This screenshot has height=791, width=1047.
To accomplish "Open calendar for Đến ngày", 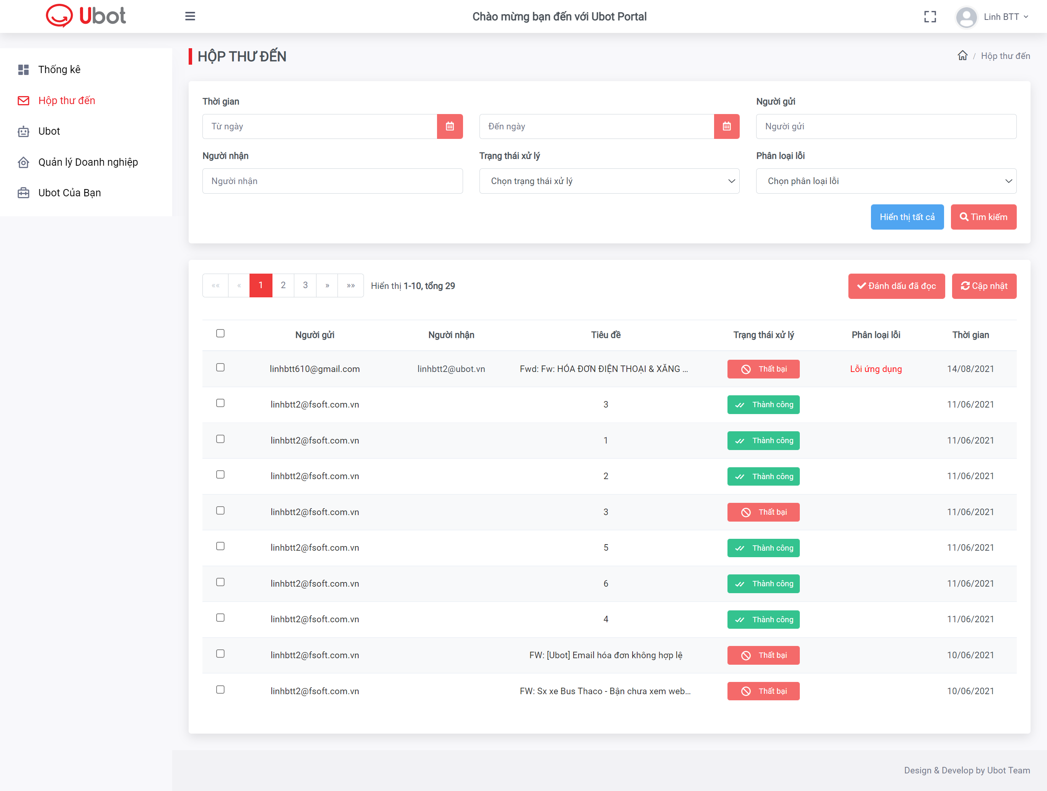I will click(727, 126).
